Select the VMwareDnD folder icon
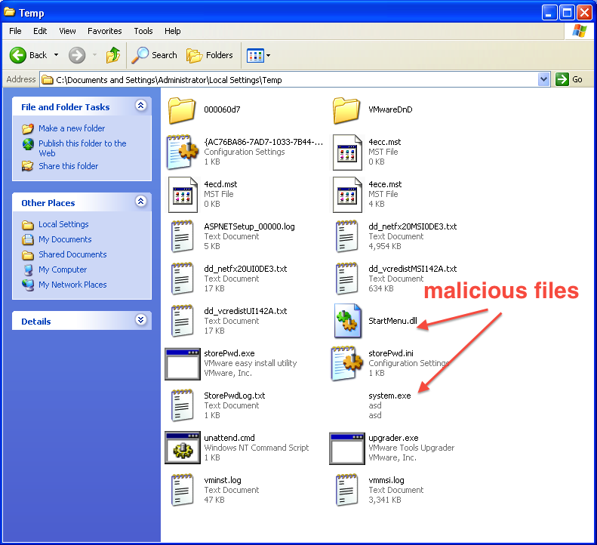Screen dimensions: 597x545 [x=347, y=110]
